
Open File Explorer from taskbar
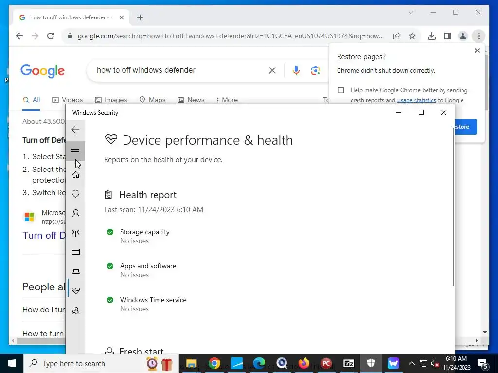coord(191,363)
